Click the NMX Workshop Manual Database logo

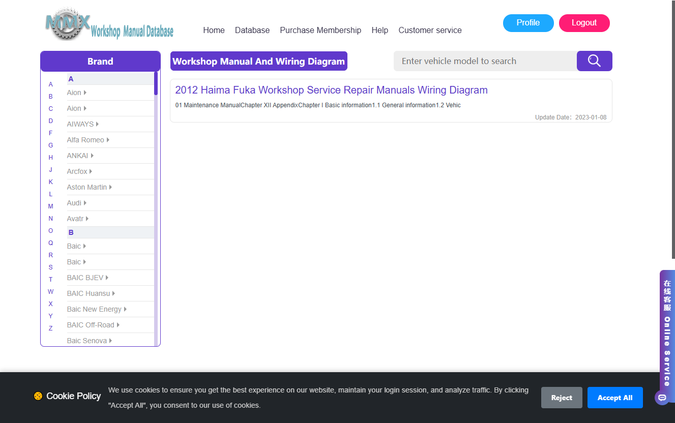click(x=109, y=24)
